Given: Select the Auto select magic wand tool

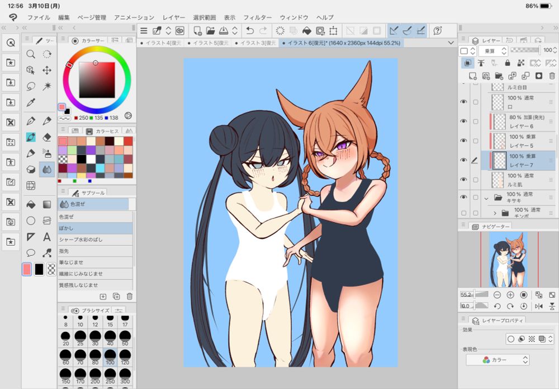Looking at the screenshot, I should pos(47,86).
